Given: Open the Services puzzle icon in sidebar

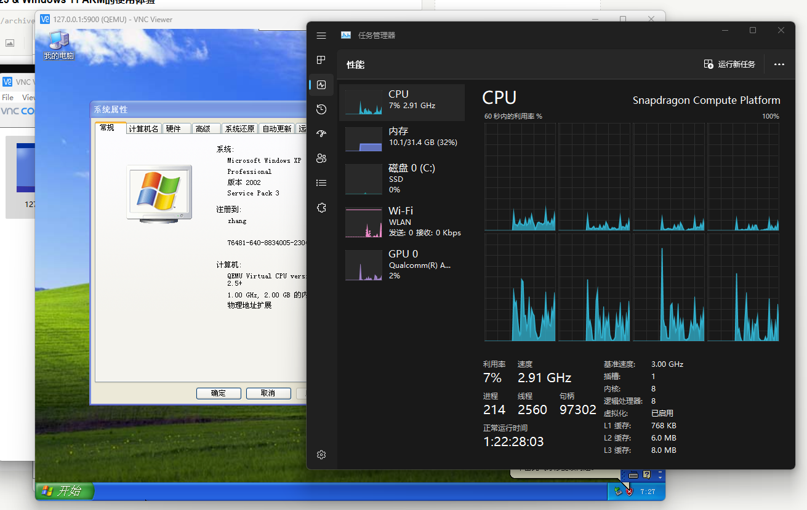Looking at the screenshot, I should [x=321, y=208].
